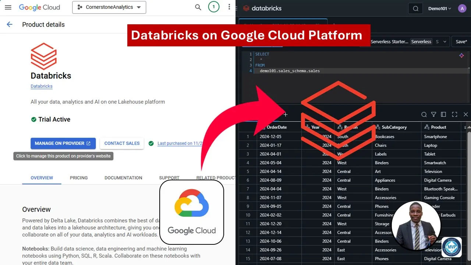Click the Google Cloud logo
Image resolution: width=471 pixels, height=265 pixels.
pos(39,7)
